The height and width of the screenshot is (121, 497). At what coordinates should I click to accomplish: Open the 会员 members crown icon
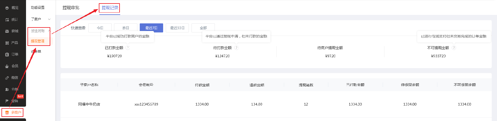(7, 66)
